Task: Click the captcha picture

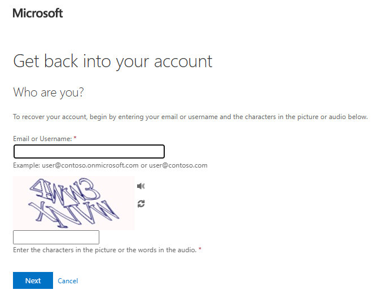Action: pyautogui.click(x=74, y=203)
